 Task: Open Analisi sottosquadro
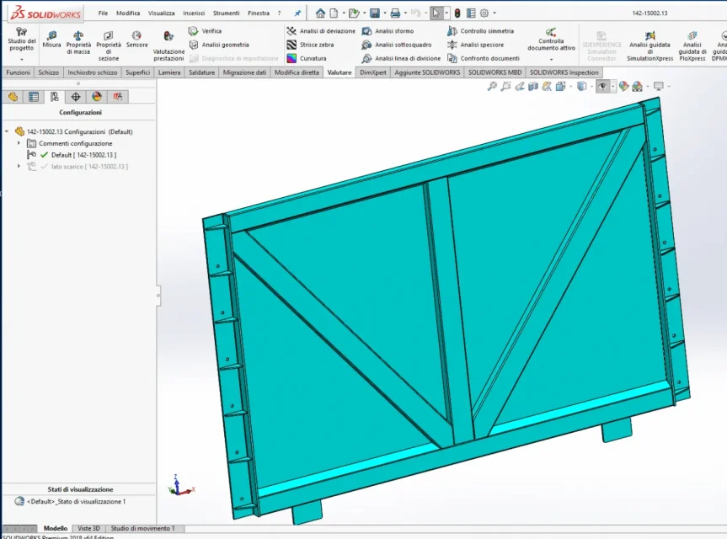397,45
